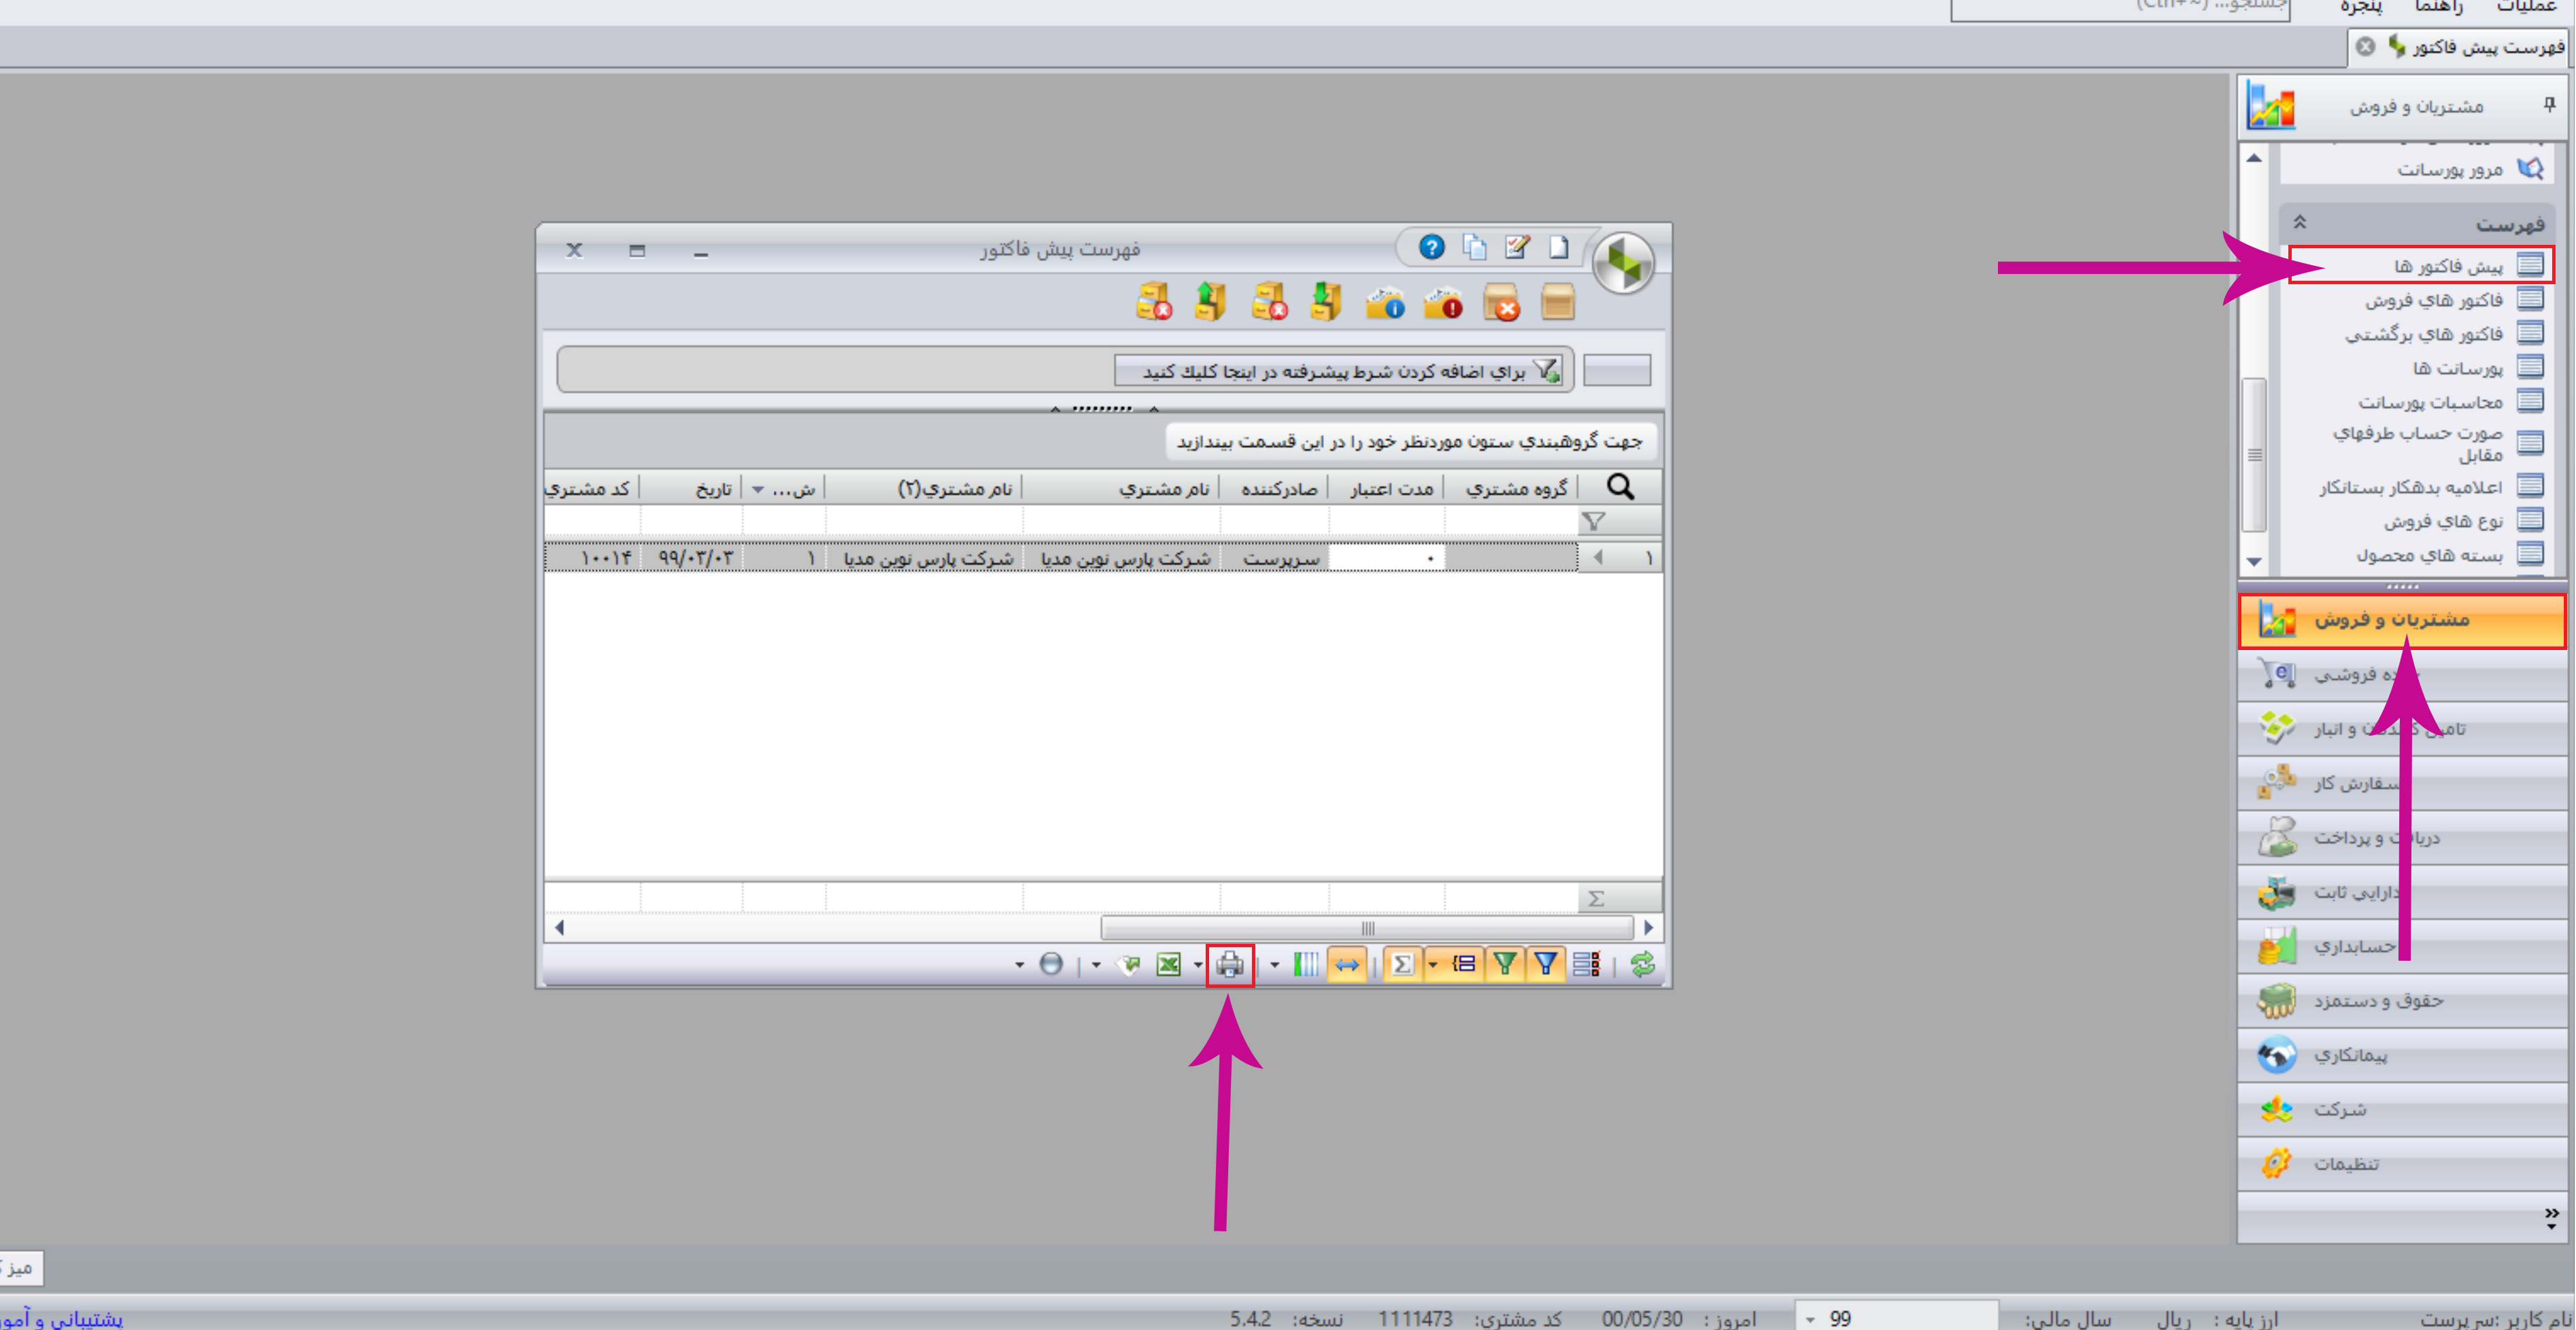Click the round green app logo button
This screenshot has width=2576, height=1330.
[x=1624, y=263]
